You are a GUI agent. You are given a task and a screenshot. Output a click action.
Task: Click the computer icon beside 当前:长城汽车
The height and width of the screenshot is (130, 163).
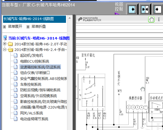tap(5, 38)
